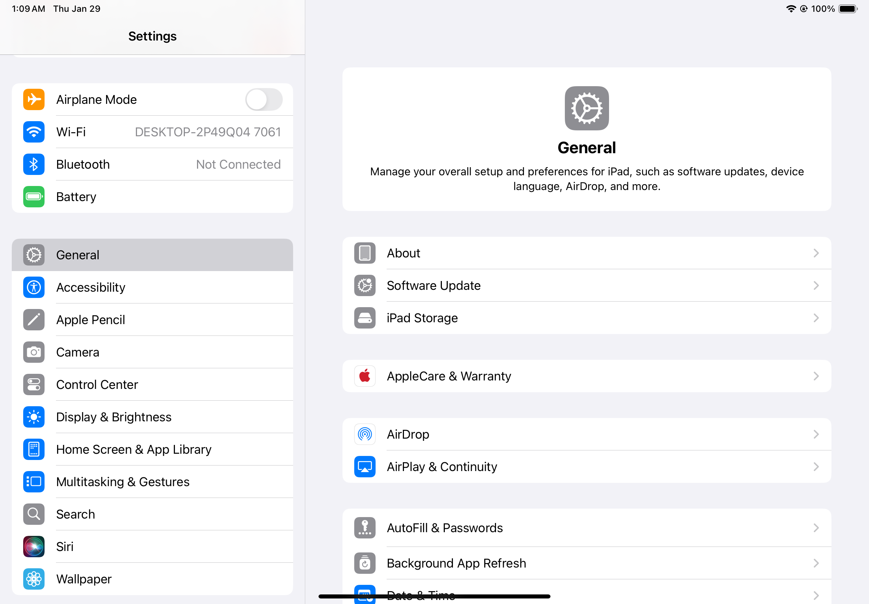Image resolution: width=869 pixels, height=604 pixels.
Task: Expand the Date & Time chevron
Action: click(816, 595)
